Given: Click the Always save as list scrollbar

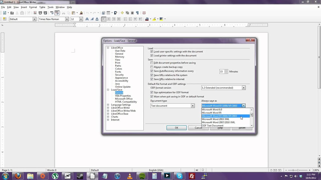Looking at the screenshot, I should coord(252,117).
